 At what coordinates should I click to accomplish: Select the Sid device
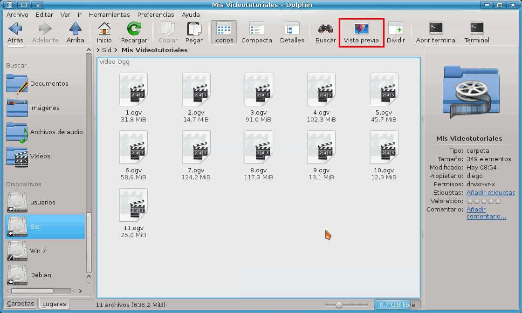[x=45, y=226]
